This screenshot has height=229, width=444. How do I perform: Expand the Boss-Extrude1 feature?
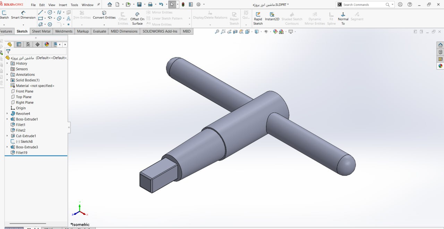(7, 119)
